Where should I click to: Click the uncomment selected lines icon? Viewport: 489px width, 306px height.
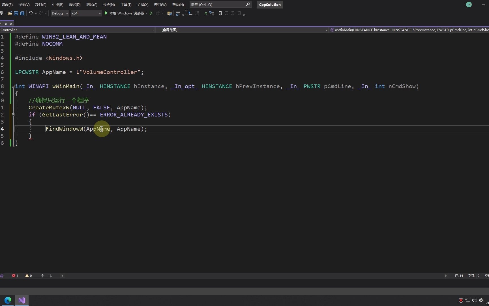pos(211,13)
